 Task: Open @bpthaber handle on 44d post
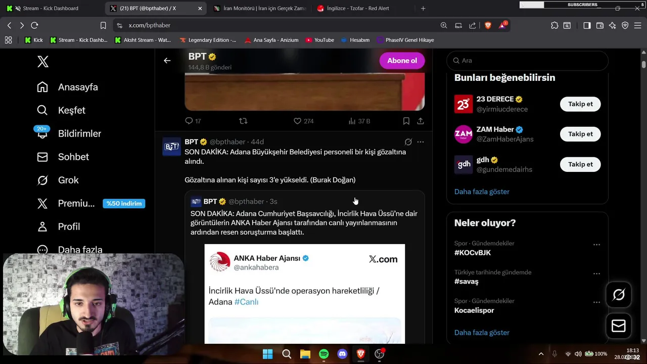[x=227, y=142]
